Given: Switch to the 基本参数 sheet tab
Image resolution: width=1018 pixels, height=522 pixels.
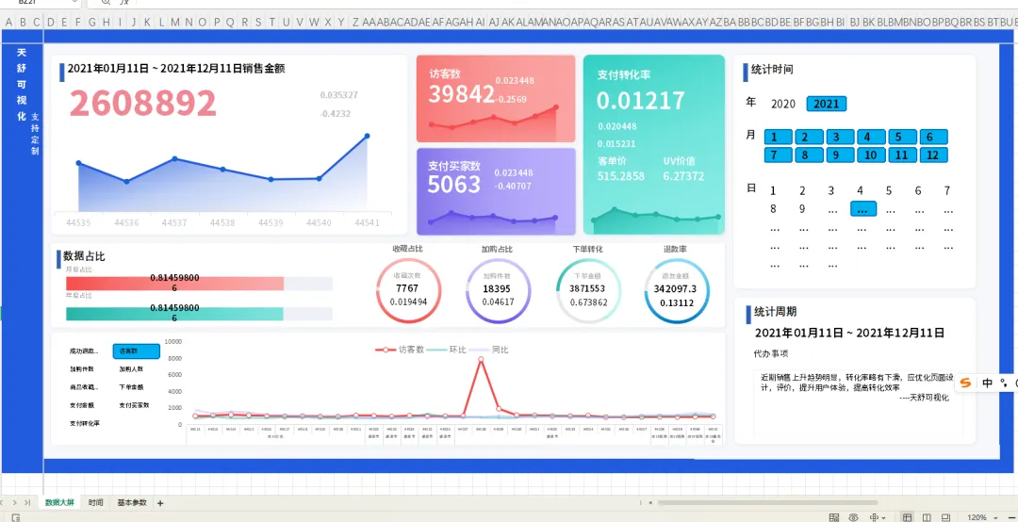Looking at the screenshot, I should coord(132,503).
